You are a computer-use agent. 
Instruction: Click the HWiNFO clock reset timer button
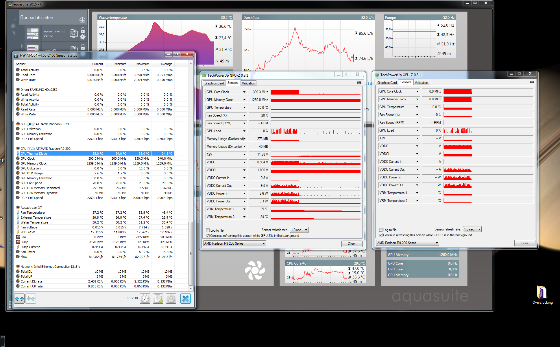tap(145, 298)
